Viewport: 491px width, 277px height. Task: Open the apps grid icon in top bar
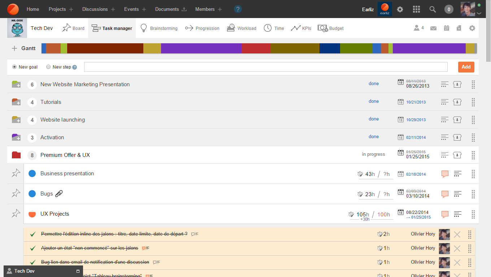coord(416,9)
